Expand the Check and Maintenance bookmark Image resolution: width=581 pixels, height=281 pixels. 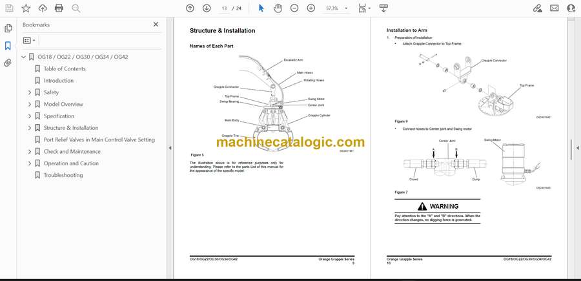30,152
